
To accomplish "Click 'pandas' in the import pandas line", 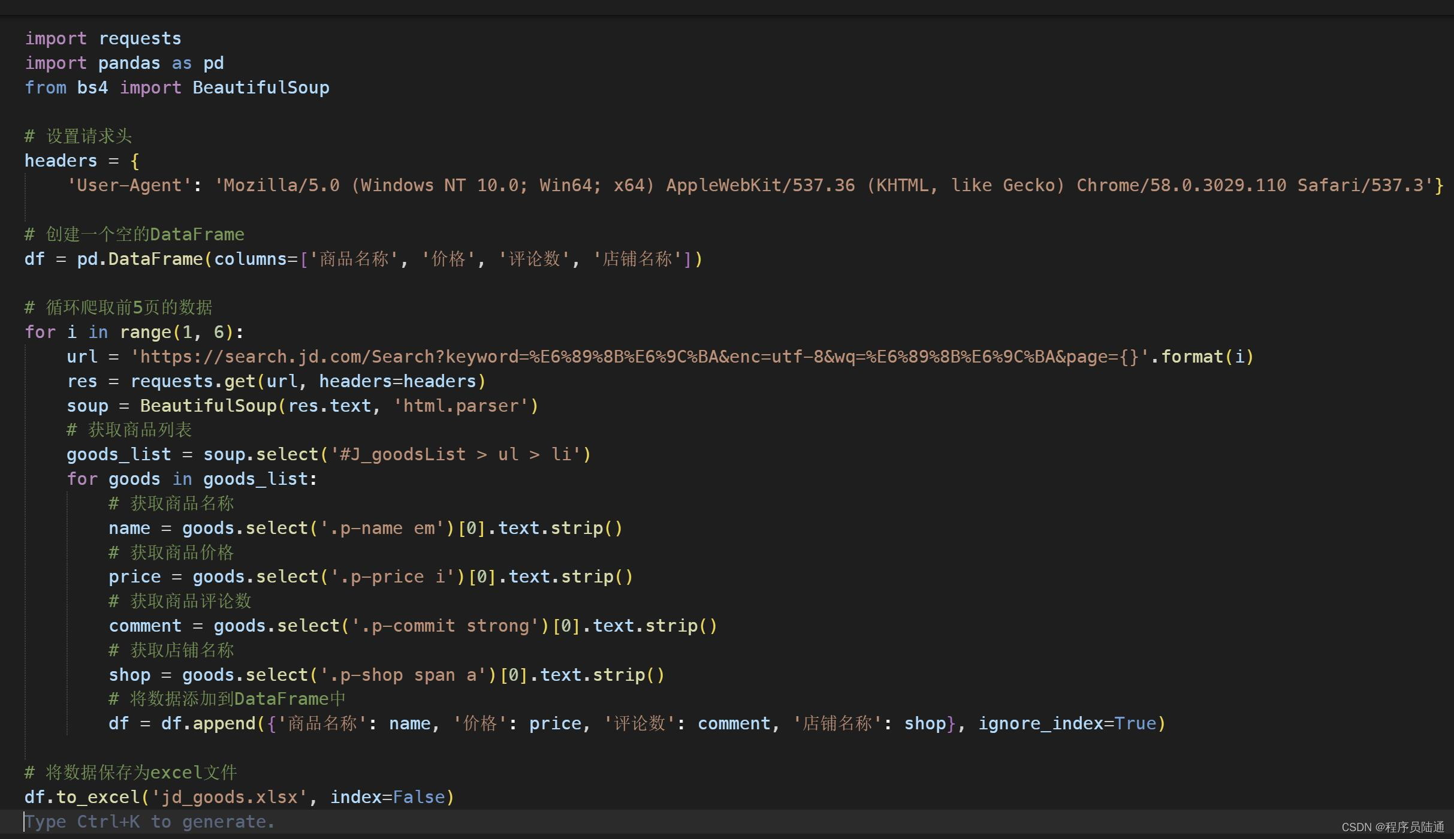I will tap(129, 63).
